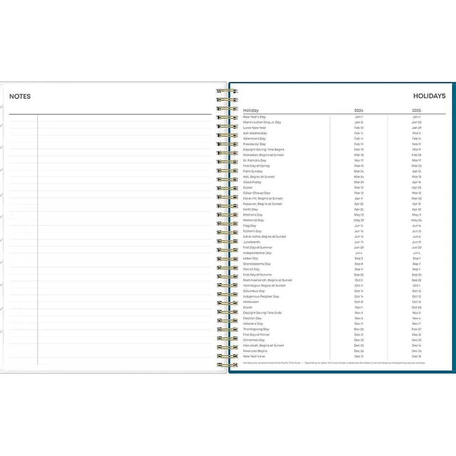Screen dimensions: 456x456
Task: Select the Thanksgiving Day entry
Action: coord(256,329)
